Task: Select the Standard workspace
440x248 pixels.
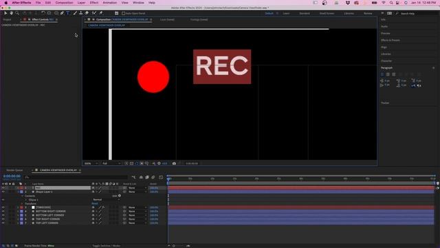Action: click(x=305, y=13)
